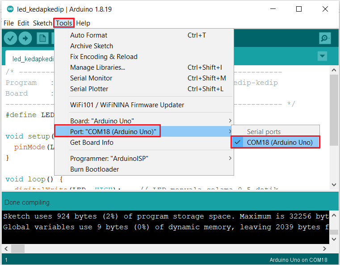Open Serial Monitor menu entry

click(x=144, y=78)
